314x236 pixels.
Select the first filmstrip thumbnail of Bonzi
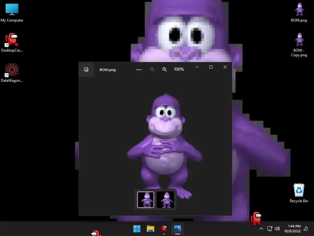[146, 200]
